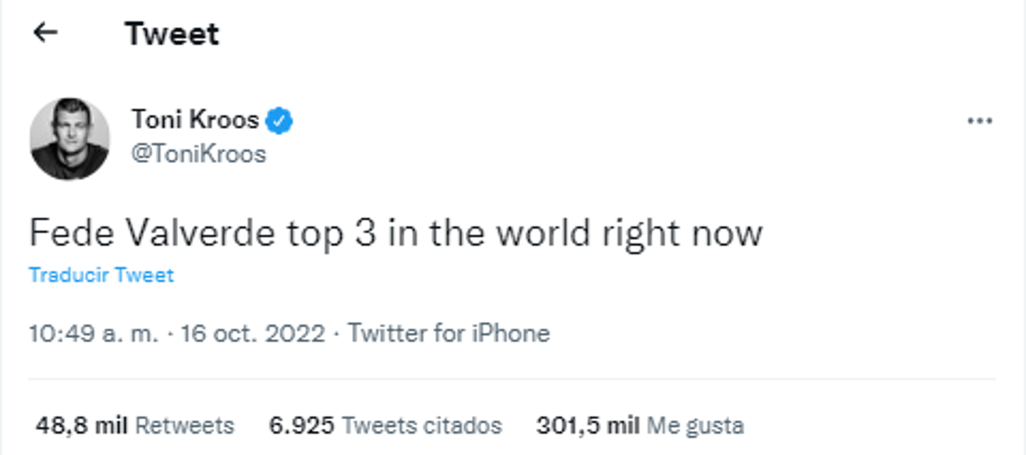Click the back arrow icon
Viewport: 1026px width, 455px height.
(45, 33)
